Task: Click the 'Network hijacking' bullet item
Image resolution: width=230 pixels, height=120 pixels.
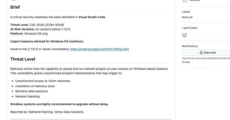Action: [x=27, y=97]
